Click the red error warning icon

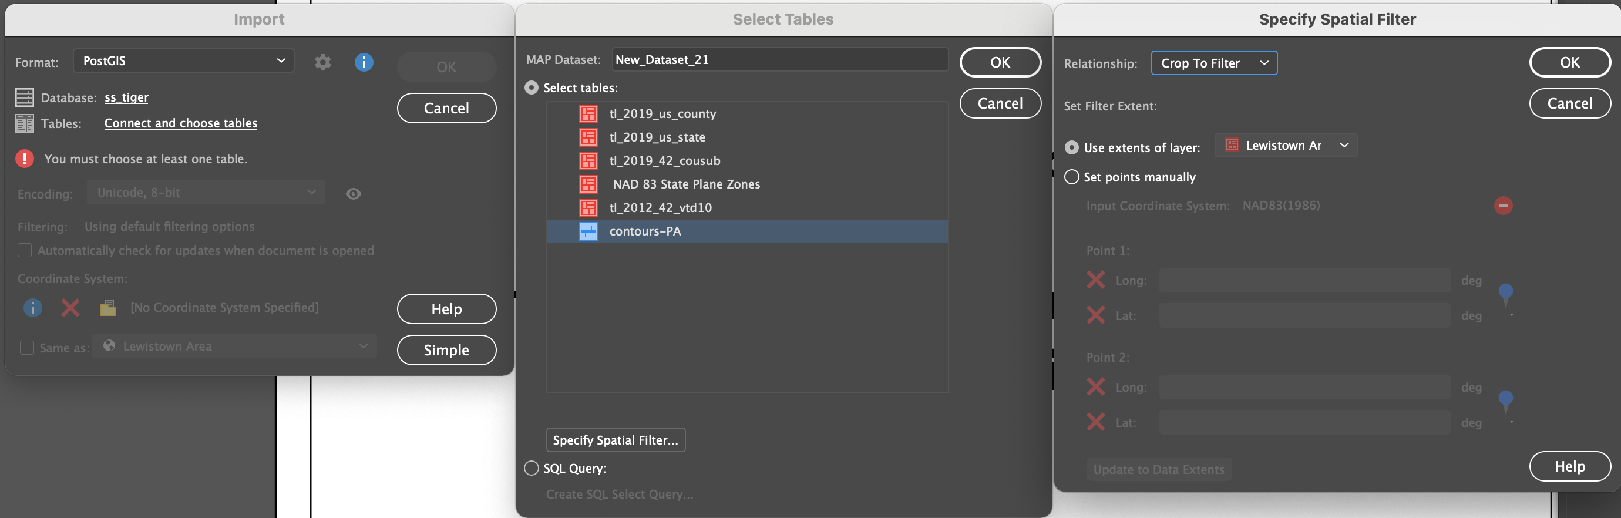tap(25, 159)
